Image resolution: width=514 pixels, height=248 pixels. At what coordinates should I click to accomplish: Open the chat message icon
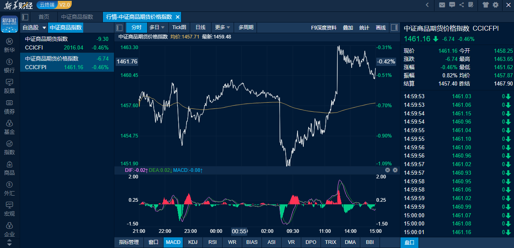(452, 5)
